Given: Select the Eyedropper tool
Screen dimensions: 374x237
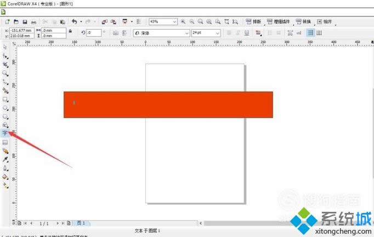Looking at the screenshot, I should click(5, 159).
